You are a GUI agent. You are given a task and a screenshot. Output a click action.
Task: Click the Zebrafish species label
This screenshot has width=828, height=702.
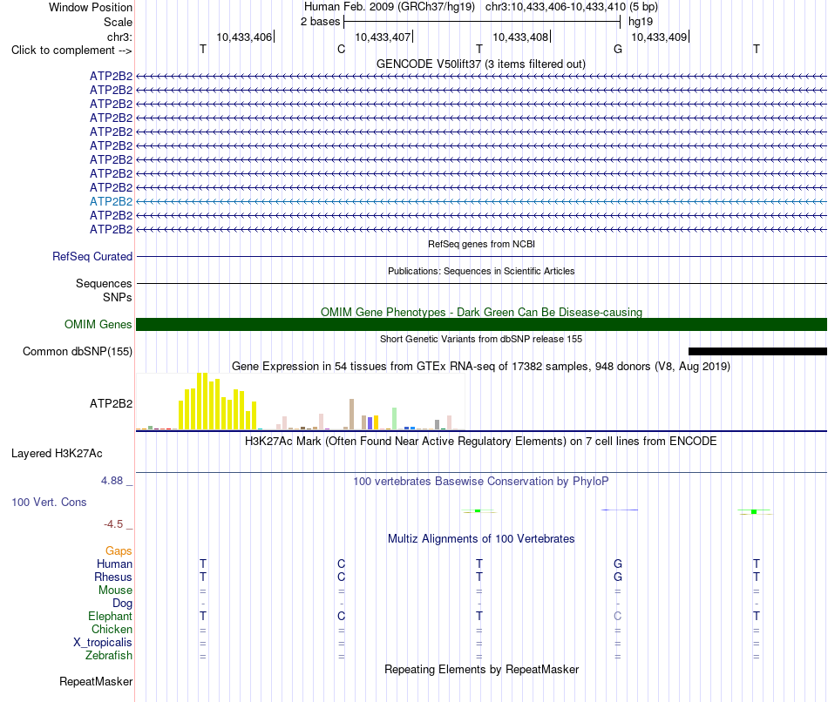point(109,656)
